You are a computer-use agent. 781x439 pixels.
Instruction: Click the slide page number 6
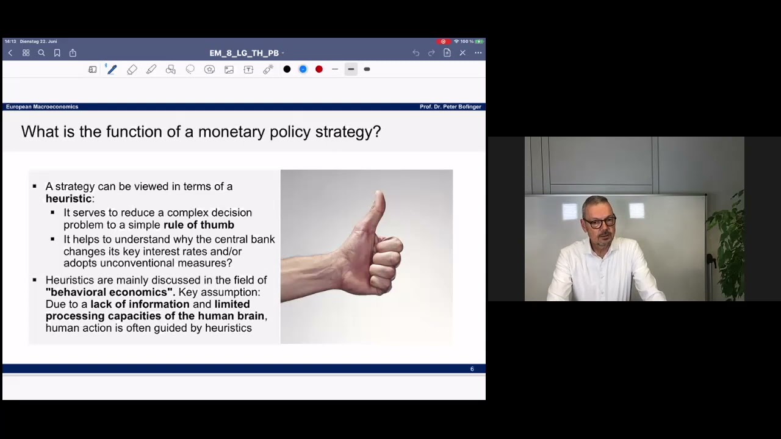pyautogui.click(x=472, y=369)
